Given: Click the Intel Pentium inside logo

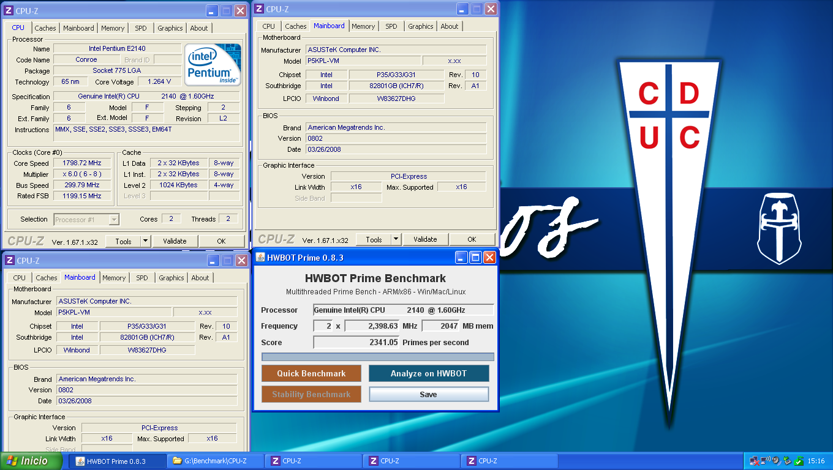Looking at the screenshot, I should tap(213, 64).
